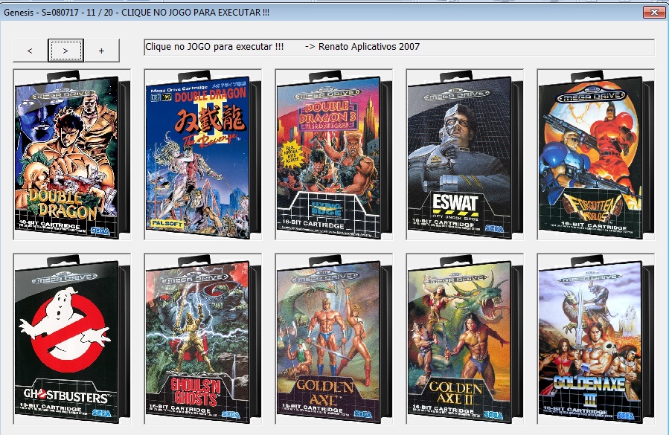
Task: Launch the Double Dragon game cover
Action: tap(72, 155)
